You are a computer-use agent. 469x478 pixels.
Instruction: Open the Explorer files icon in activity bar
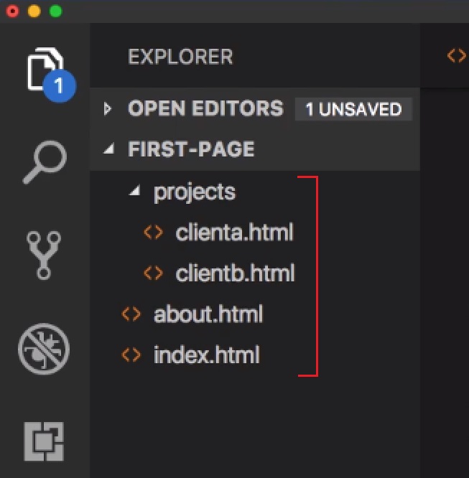pyautogui.click(x=45, y=69)
